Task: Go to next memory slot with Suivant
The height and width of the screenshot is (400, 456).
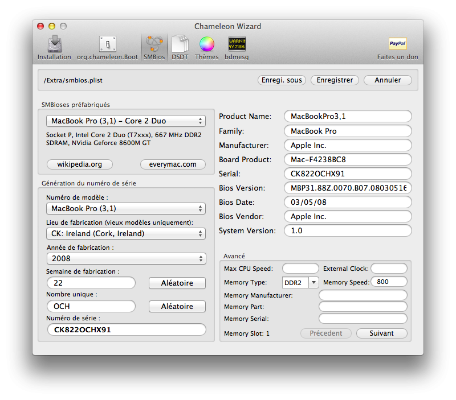Action: pyautogui.click(x=381, y=333)
